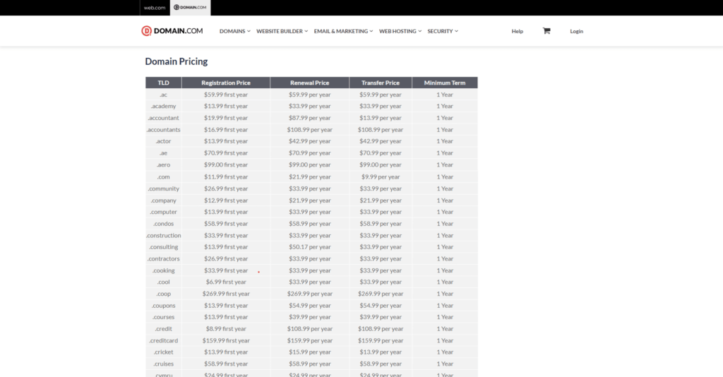Click .com registration price $11.99 first year
Screen dimensions: 723x377
(226, 176)
